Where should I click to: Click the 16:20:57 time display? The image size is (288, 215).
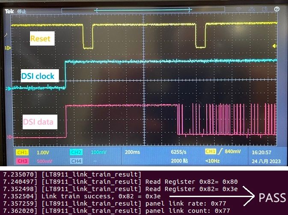tap(261, 153)
